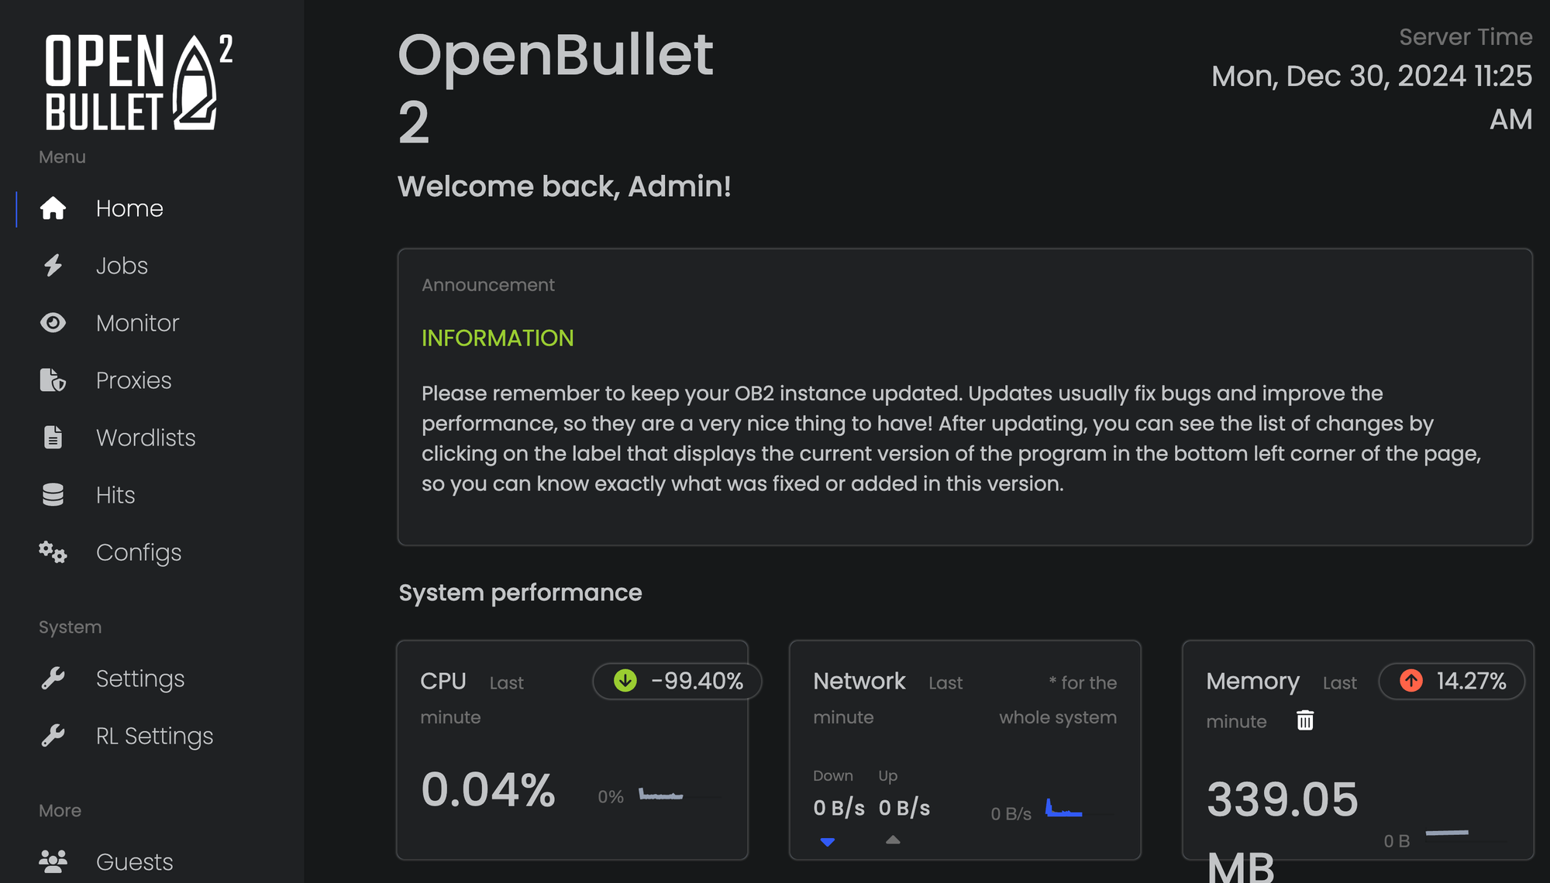
Task: Click the Hits database icon
Action: tap(53, 495)
